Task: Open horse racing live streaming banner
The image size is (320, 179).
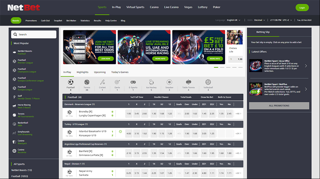Action: click(144, 47)
